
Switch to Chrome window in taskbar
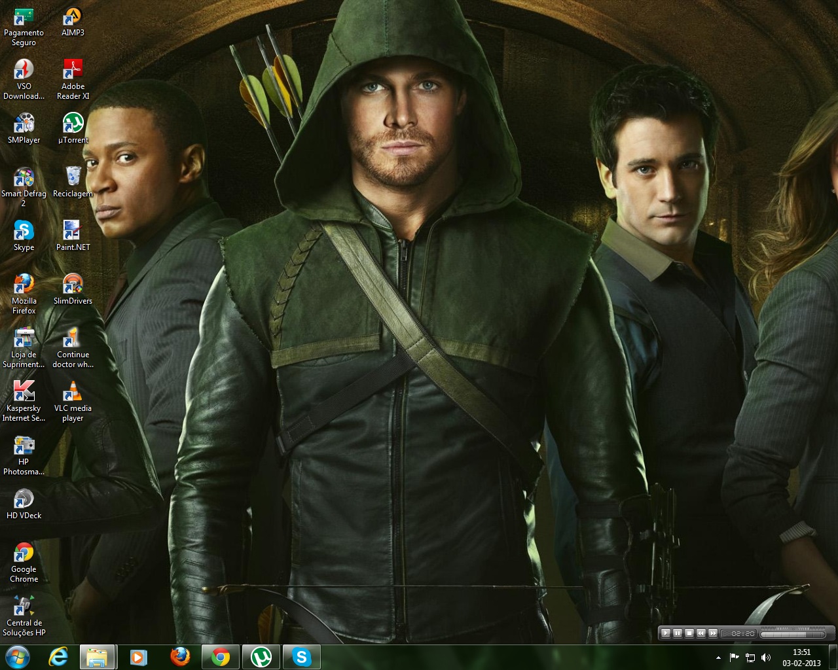click(221, 657)
